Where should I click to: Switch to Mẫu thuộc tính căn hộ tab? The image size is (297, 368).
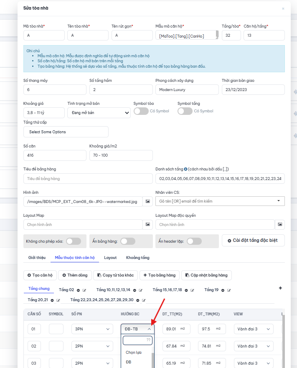click(75, 257)
